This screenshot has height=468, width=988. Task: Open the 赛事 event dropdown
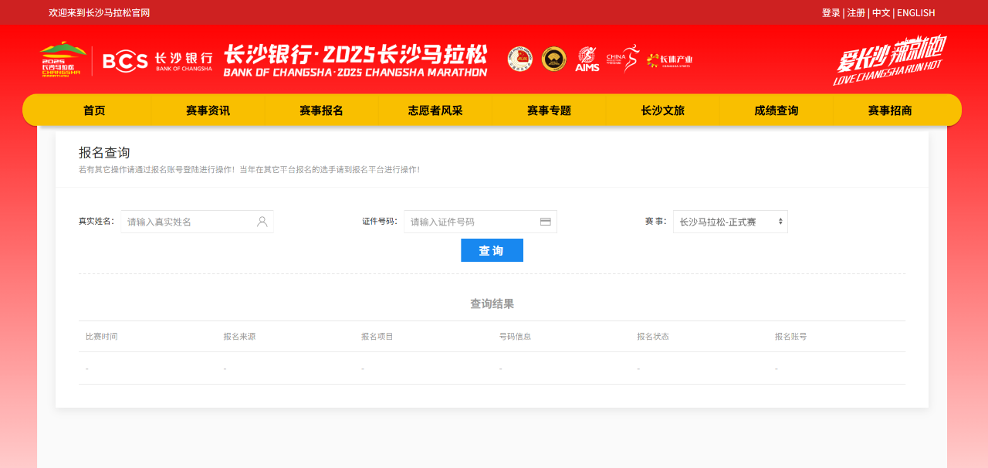(729, 222)
